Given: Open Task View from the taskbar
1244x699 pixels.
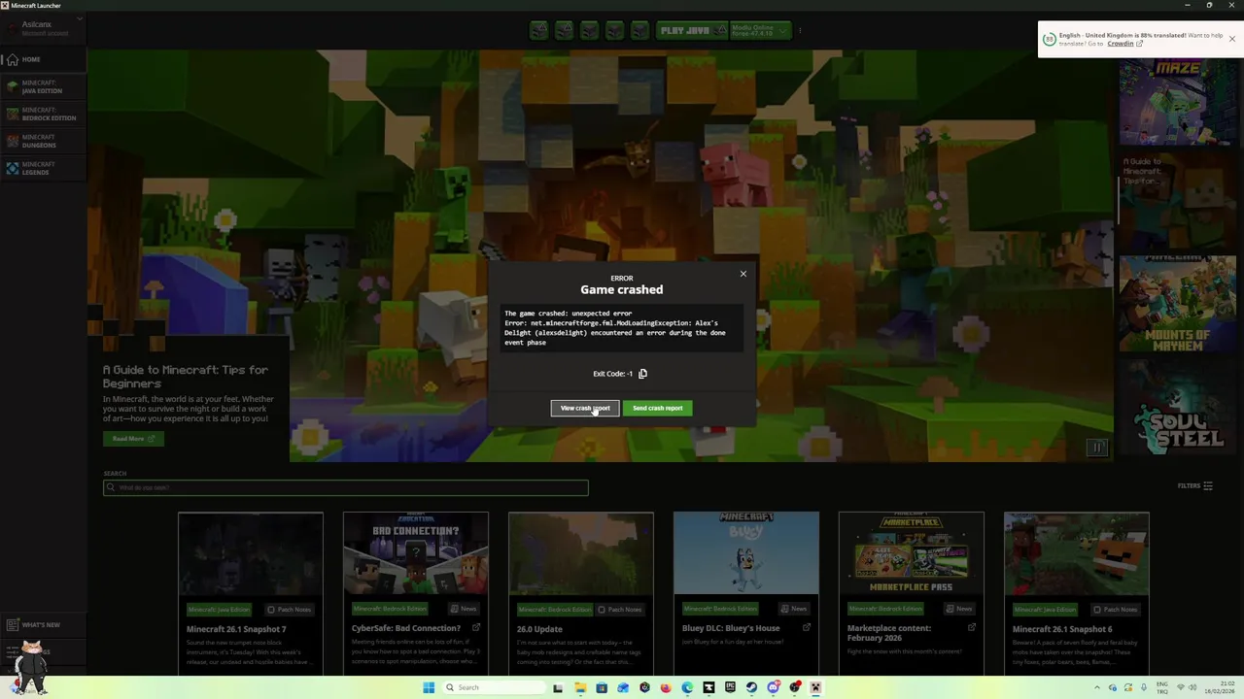Looking at the screenshot, I should 558,687.
